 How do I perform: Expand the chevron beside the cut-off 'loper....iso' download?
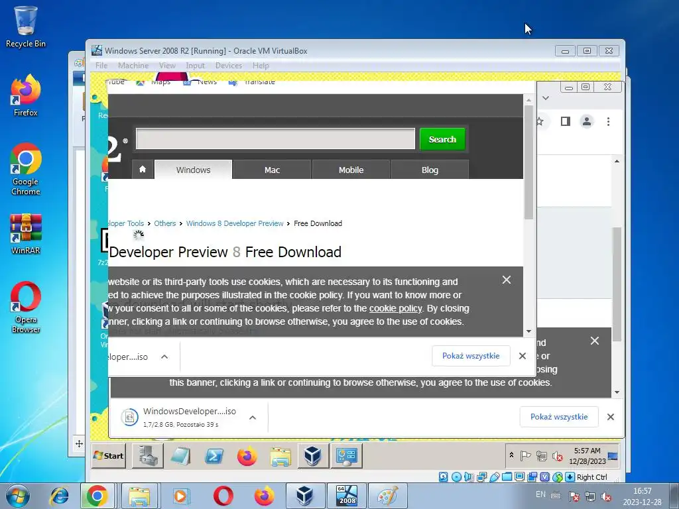(x=164, y=357)
